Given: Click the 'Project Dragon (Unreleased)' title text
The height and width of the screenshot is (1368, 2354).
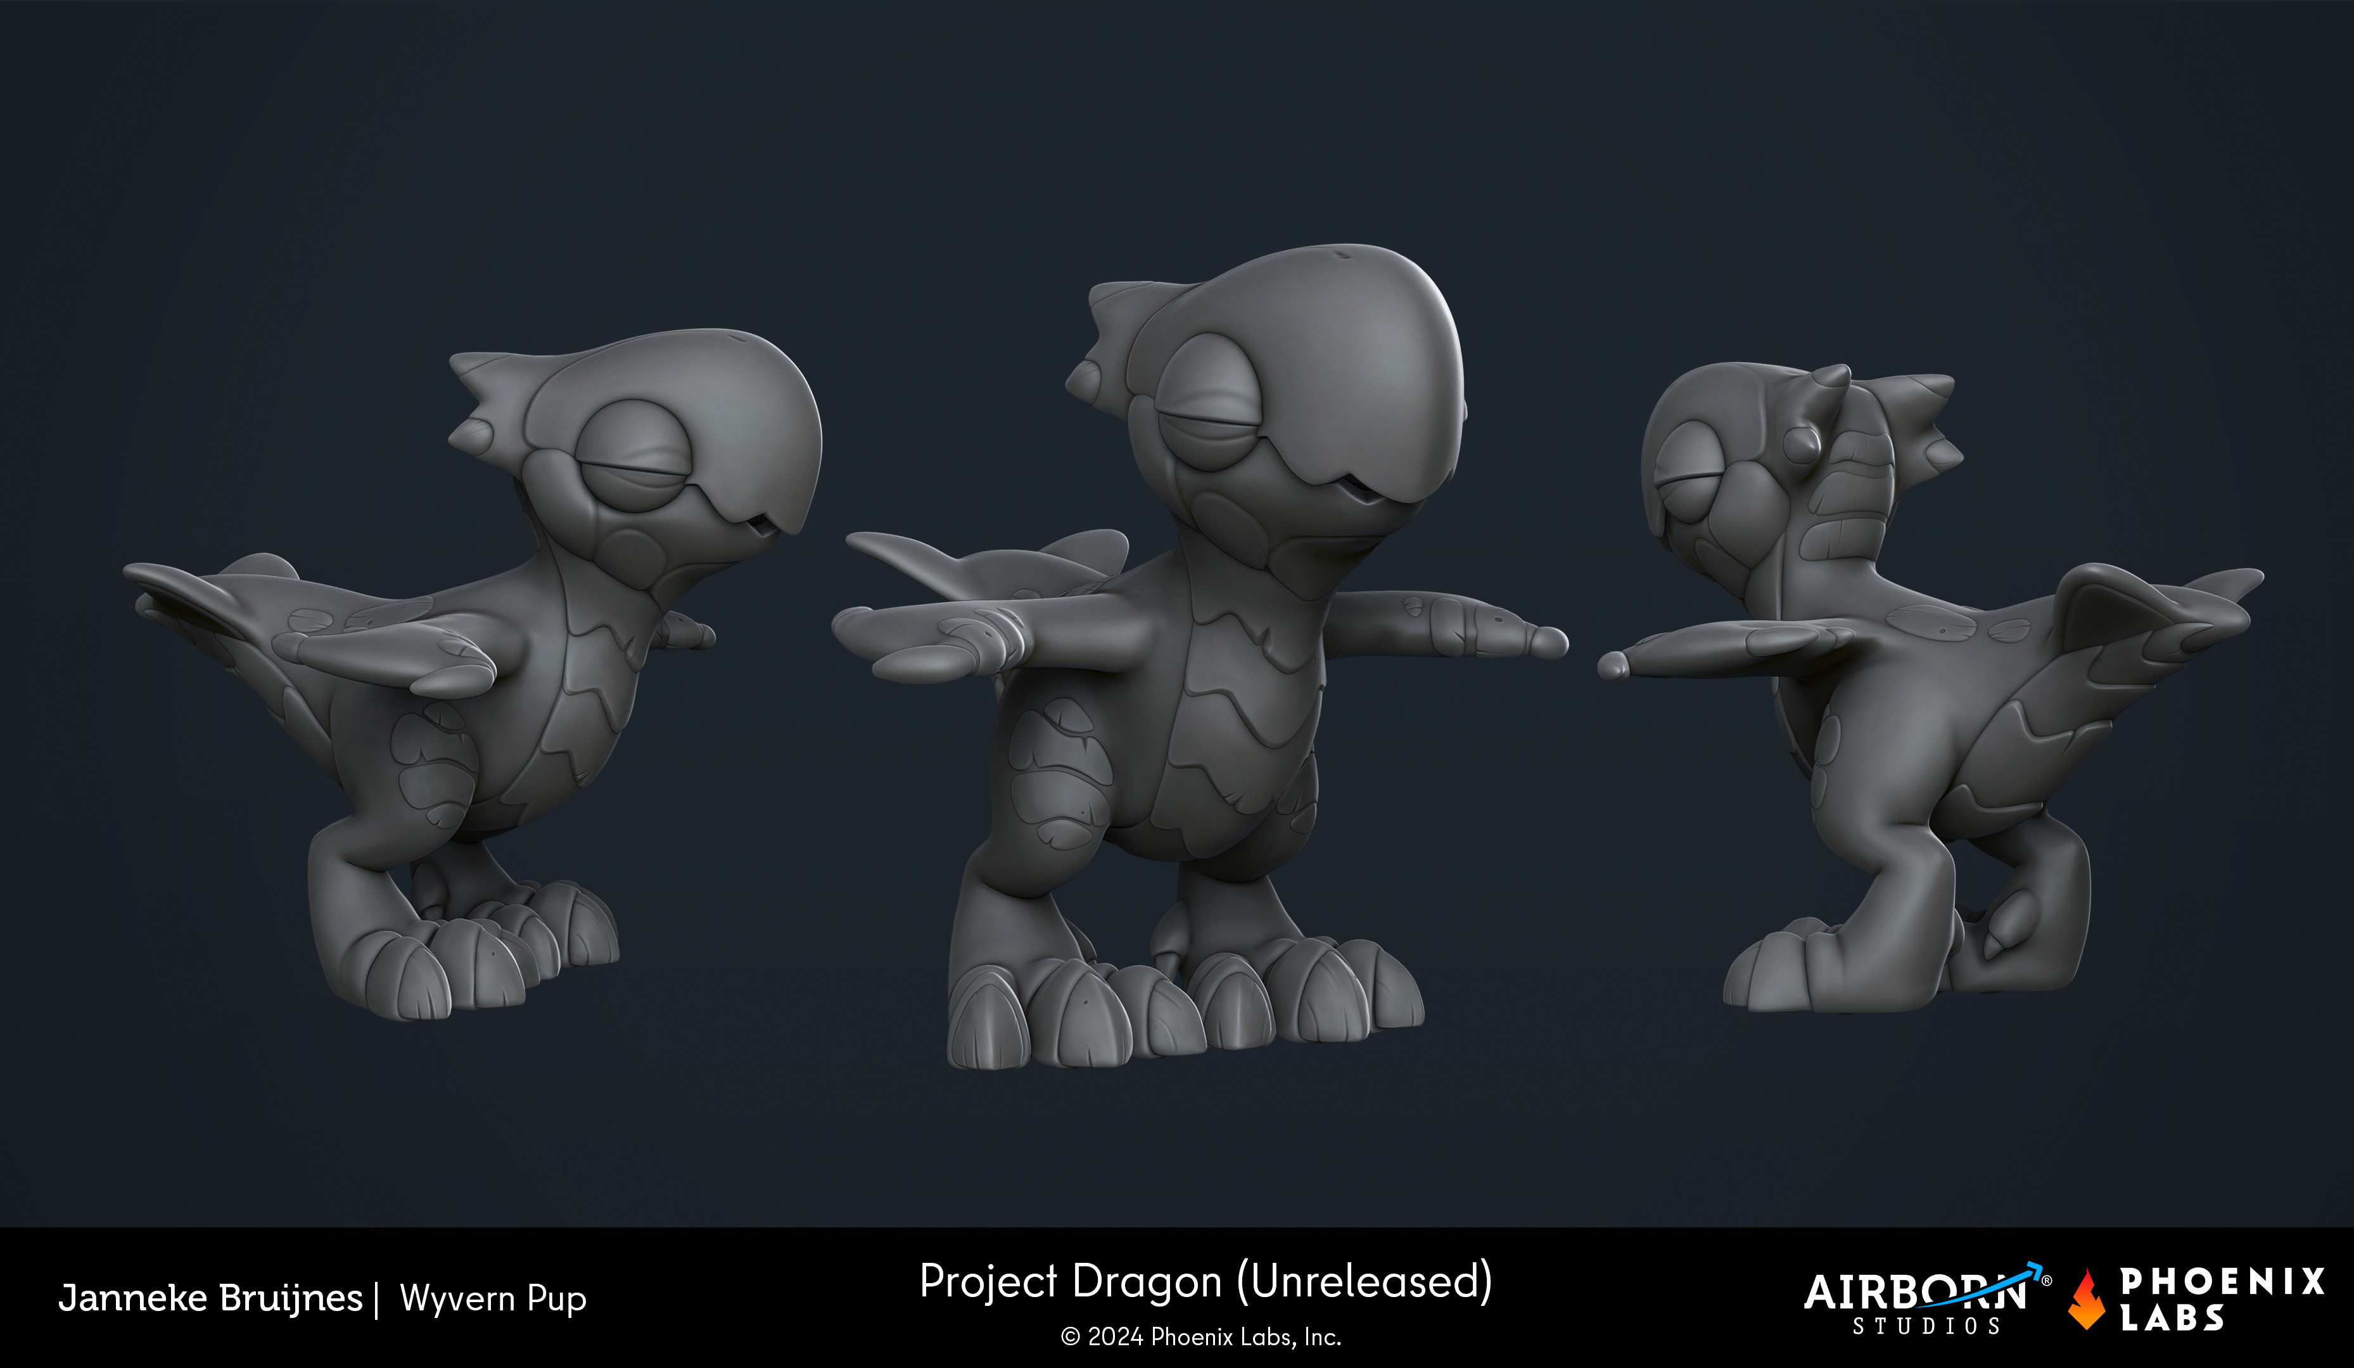Looking at the screenshot, I should 1206,1281.
